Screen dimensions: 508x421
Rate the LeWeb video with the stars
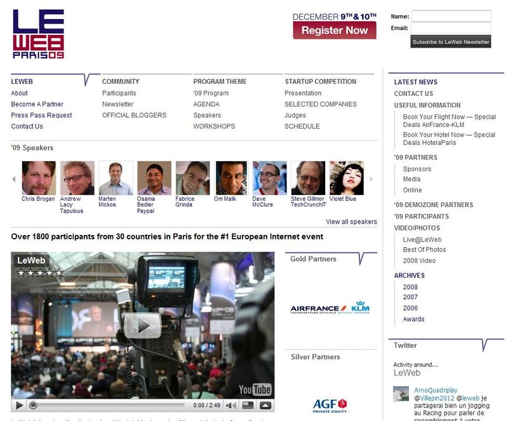pos(39,273)
